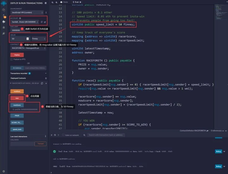This screenshot has height=174, width=228.
Task: Focus terminal transaction search field
Action: 106,135
